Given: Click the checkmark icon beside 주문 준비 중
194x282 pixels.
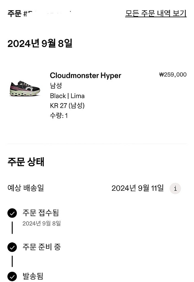Looking at the screenshot, I should click(x=12, y=247).
